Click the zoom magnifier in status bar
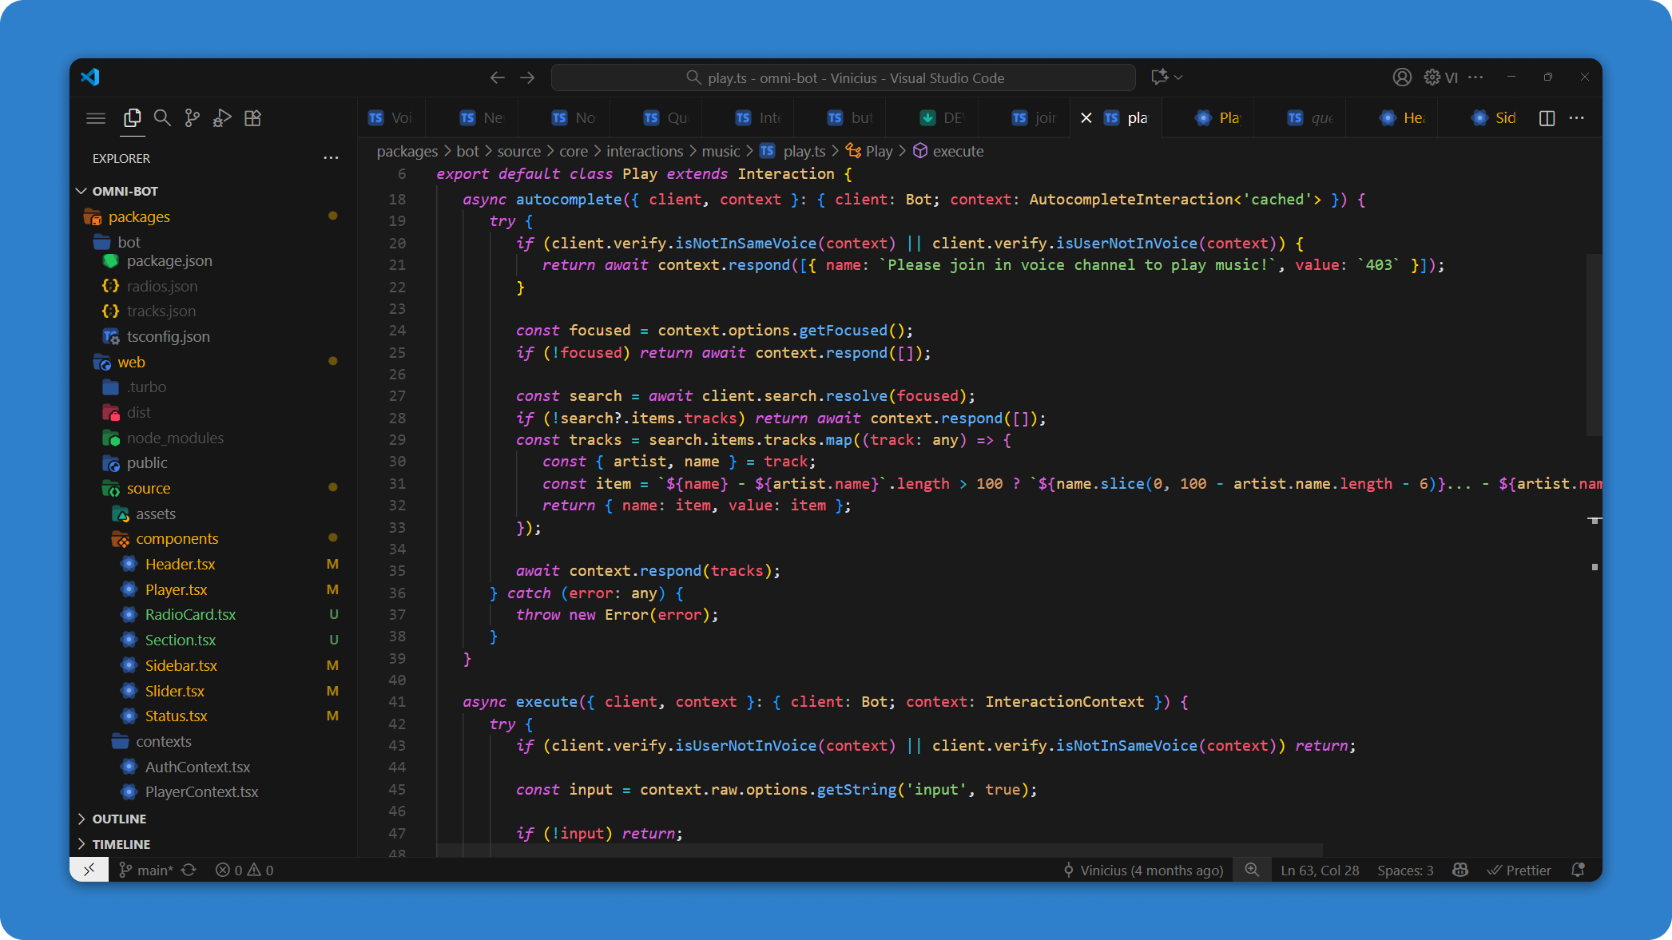The image size is (1672, 940). [x=1252, y=870]
